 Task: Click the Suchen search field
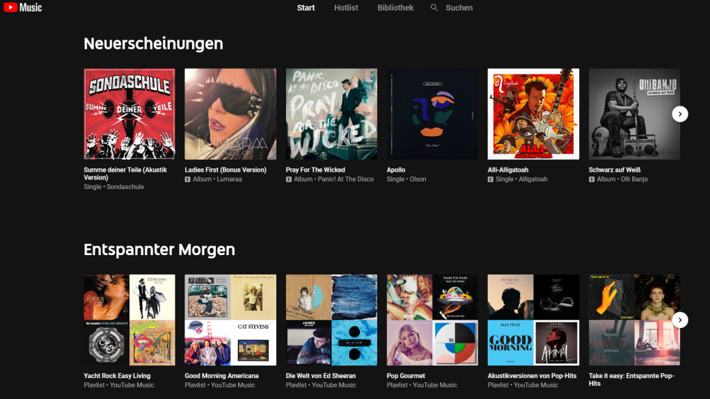click(459, 8)
